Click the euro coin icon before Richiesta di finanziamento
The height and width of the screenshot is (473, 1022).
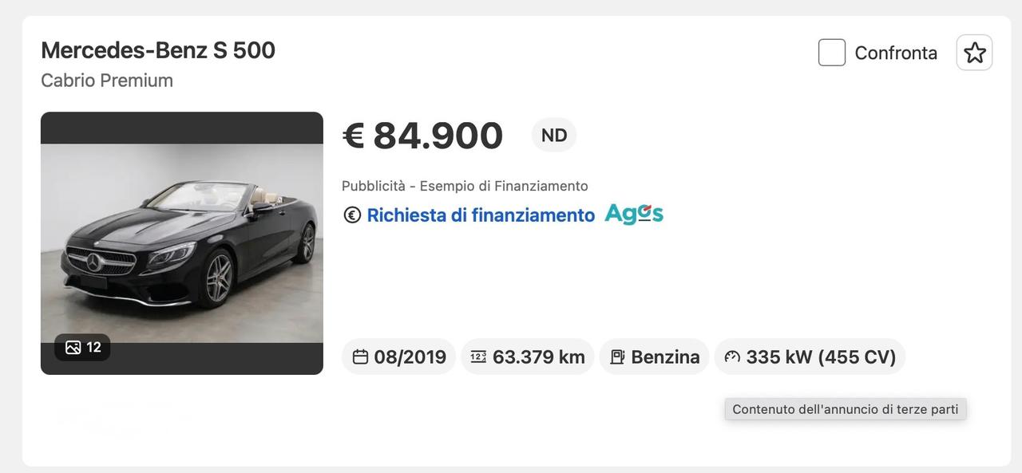351,213
